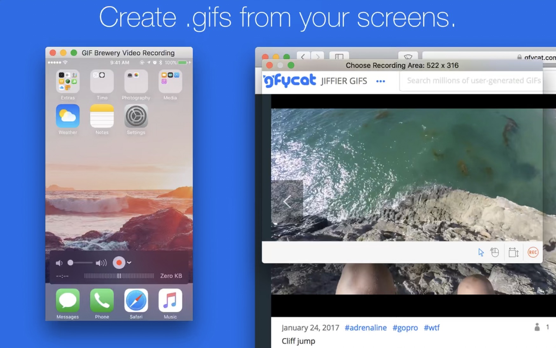This screenshot has width=556, height=348.
Task: Click the "Zero KB" file size readout
Action: (x=171, y=276)
